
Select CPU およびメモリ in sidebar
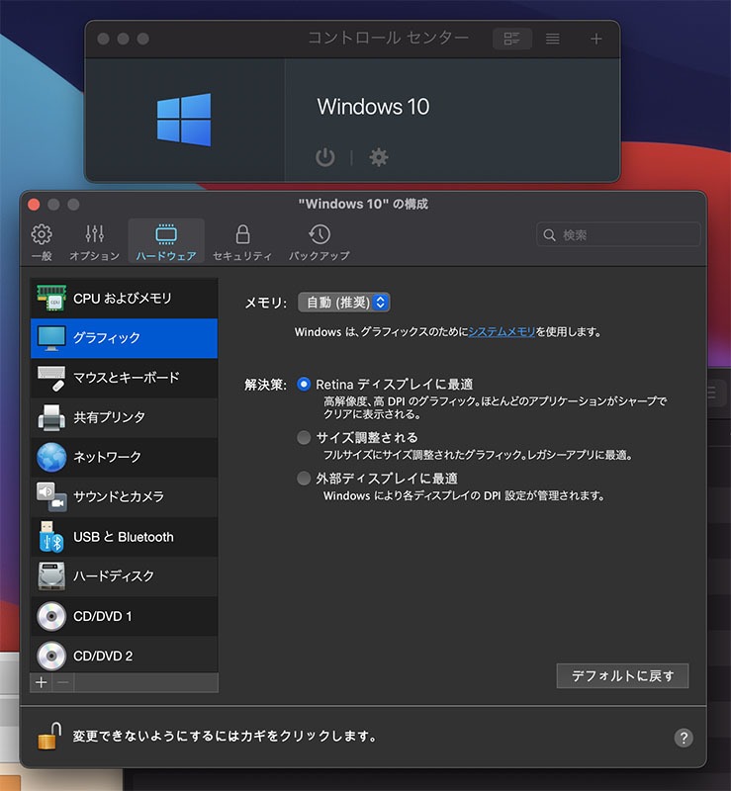[125, 299]
